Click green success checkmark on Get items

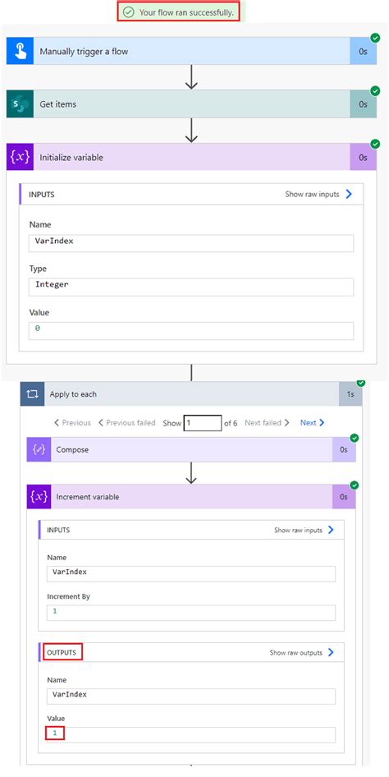click(375, 90)
